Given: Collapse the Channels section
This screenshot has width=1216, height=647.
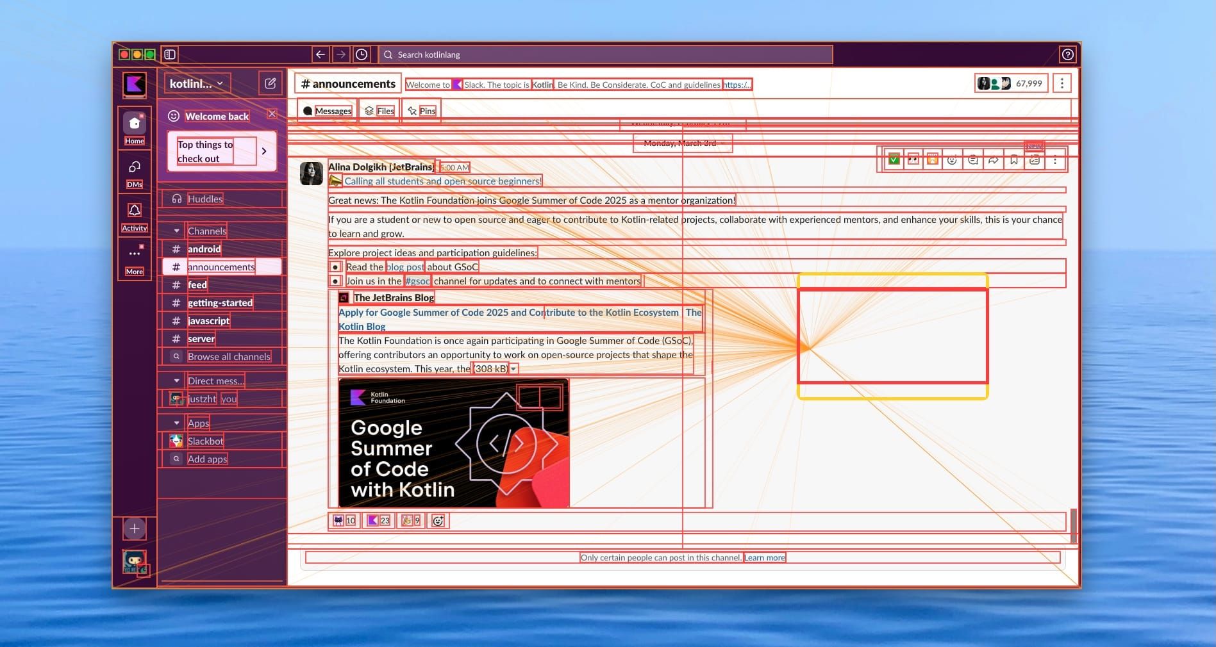Looking at the screenshot, I should click(177, 231).
